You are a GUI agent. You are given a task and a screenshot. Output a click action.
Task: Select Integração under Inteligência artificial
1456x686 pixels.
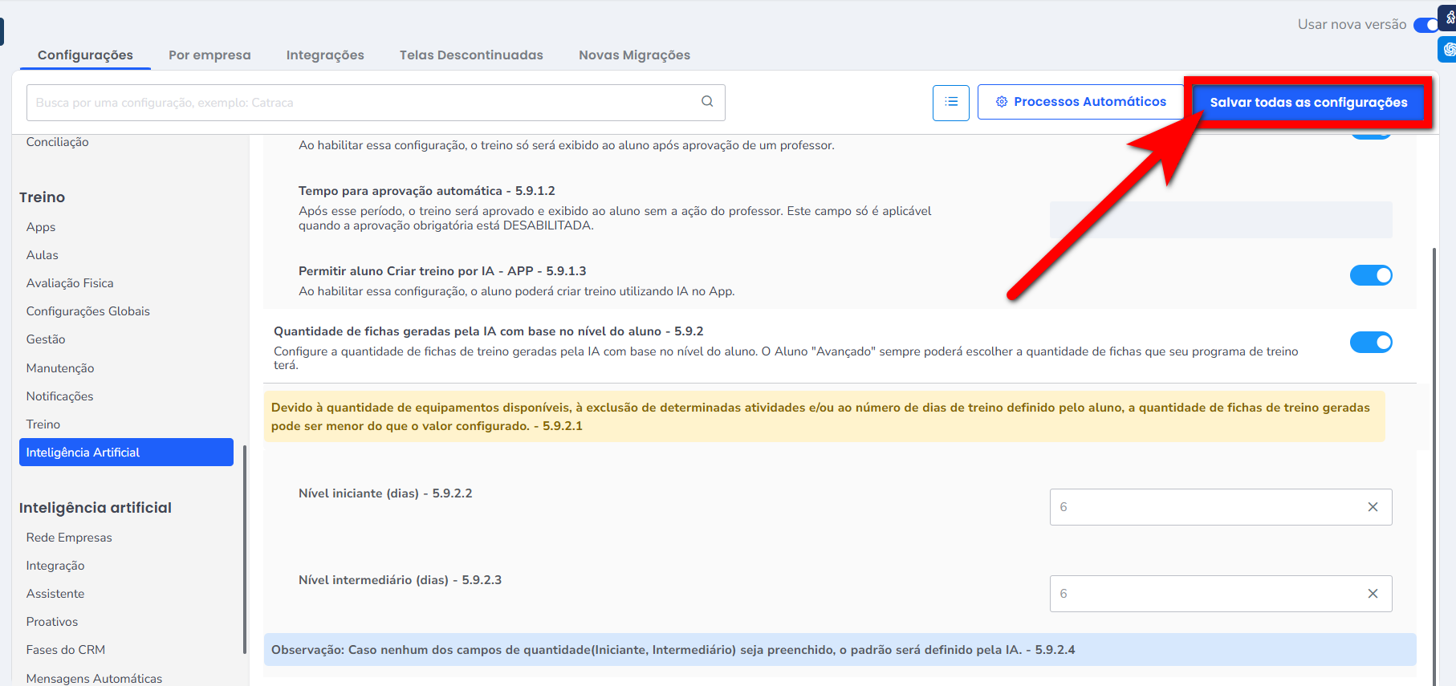click(55, 566)
